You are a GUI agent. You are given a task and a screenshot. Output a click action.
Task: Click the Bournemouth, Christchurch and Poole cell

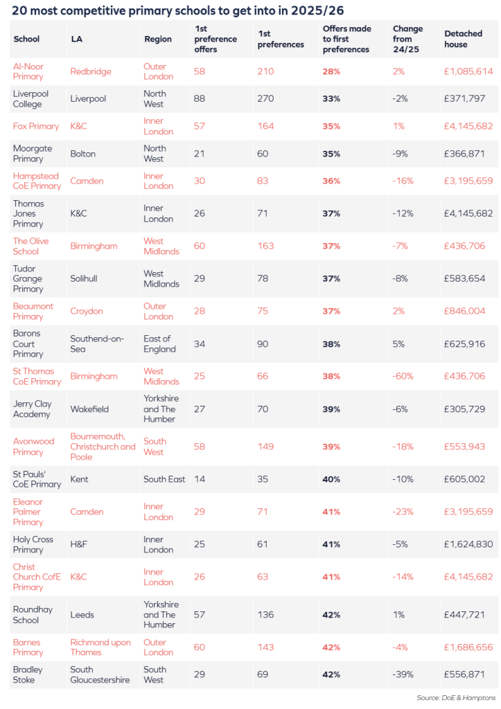[103, 447]
